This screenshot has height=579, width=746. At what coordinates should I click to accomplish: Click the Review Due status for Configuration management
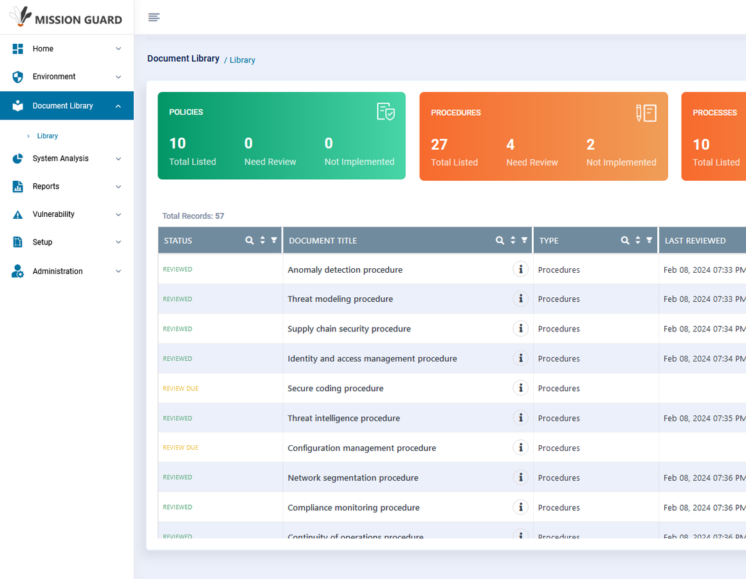click(180, 448)
